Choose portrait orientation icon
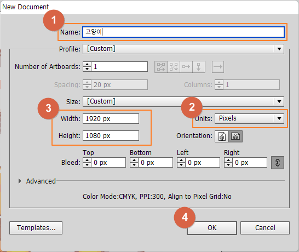The image size is (299, 252). click(222, 136)
